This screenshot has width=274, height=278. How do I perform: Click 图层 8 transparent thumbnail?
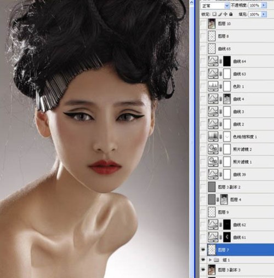point(212,36)
